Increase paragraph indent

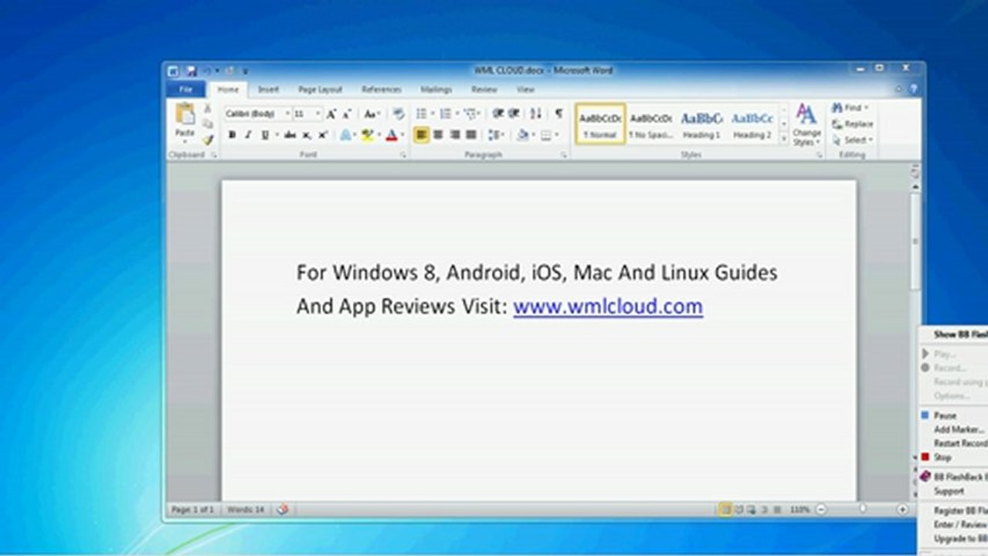coord(514,114)
